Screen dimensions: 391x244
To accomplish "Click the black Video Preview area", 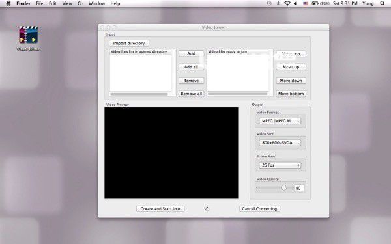I will [x=171, y=153].
